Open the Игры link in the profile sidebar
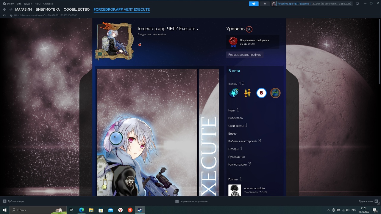381x214 pixels. coord(232,110)
